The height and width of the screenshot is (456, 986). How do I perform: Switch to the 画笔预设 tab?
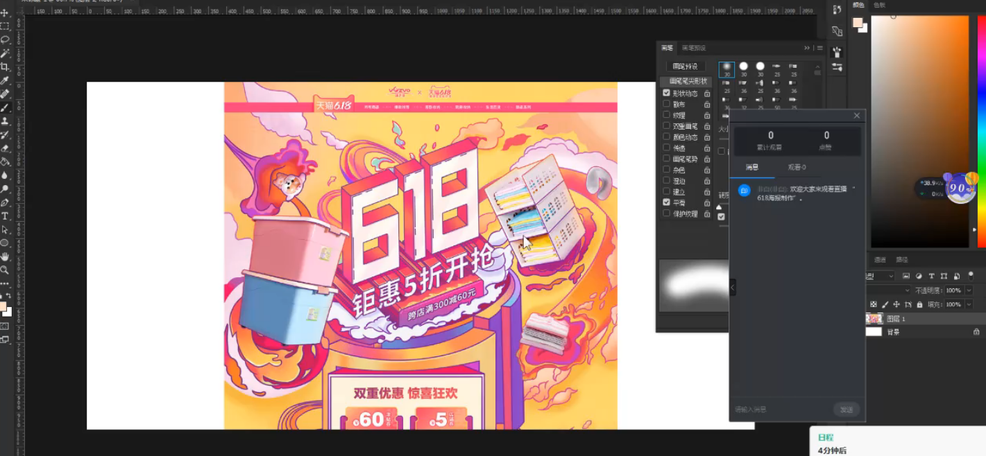(x=694, y=48)
